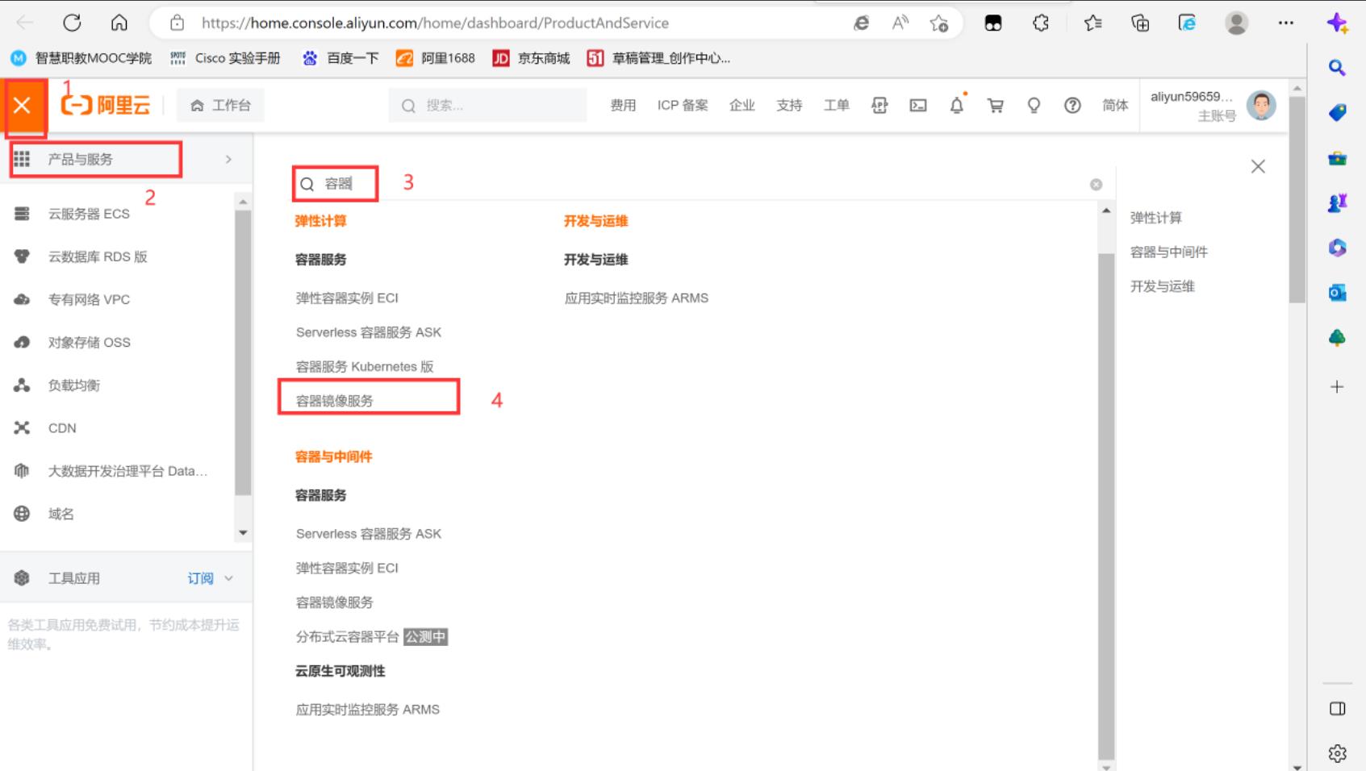Expand the 产品与服务 chevron arrow
The height and width of the screenshot is (771, 1366).
tap(228, 160)
